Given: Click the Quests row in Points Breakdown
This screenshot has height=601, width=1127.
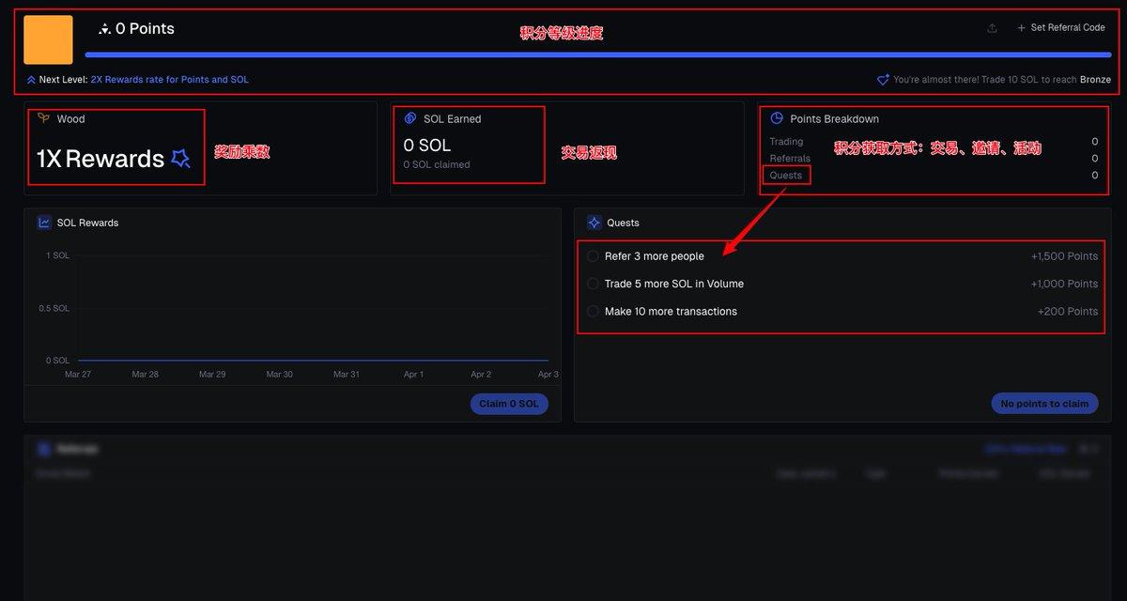Looking at the screenshot, I should tap(934, 176).
